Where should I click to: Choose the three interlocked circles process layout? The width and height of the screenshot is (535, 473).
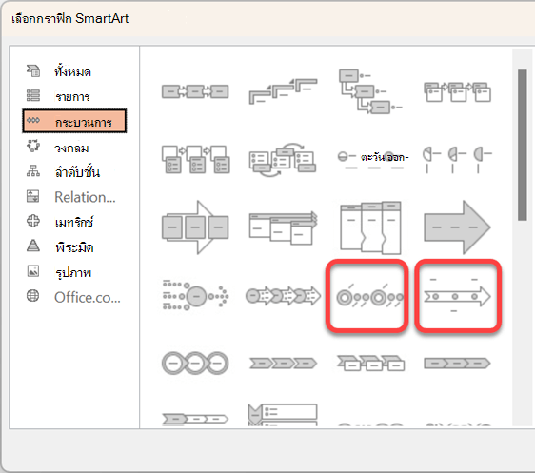[195, 363]
